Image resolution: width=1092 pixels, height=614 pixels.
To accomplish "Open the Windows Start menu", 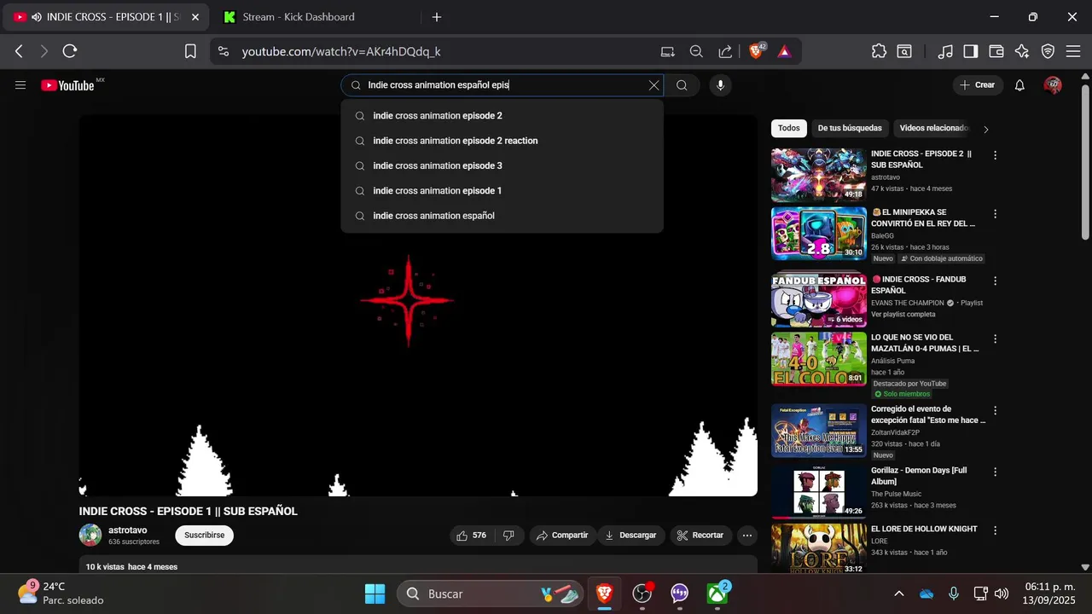I will click(375, 594).
